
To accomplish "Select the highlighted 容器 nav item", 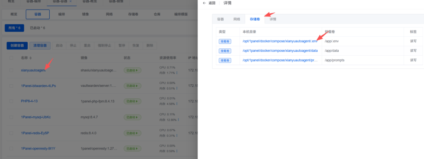I will [38, 14].
